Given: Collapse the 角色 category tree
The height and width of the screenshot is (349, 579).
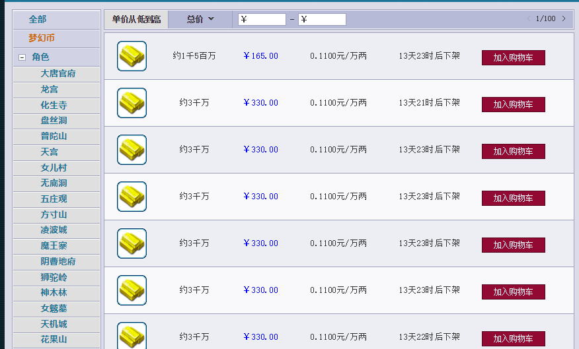Looking at the screenshot, I should click(x=22, y=58).
